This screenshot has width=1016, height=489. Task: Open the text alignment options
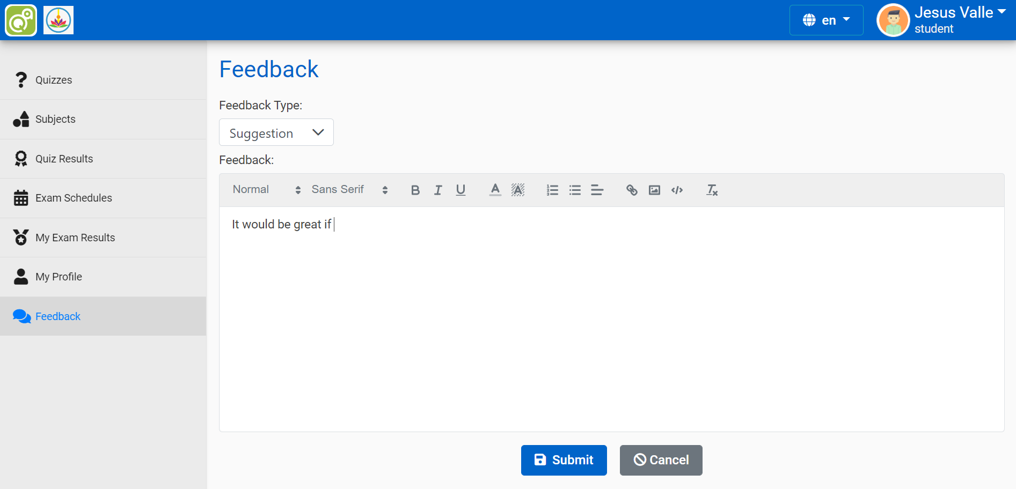[597, 190]
